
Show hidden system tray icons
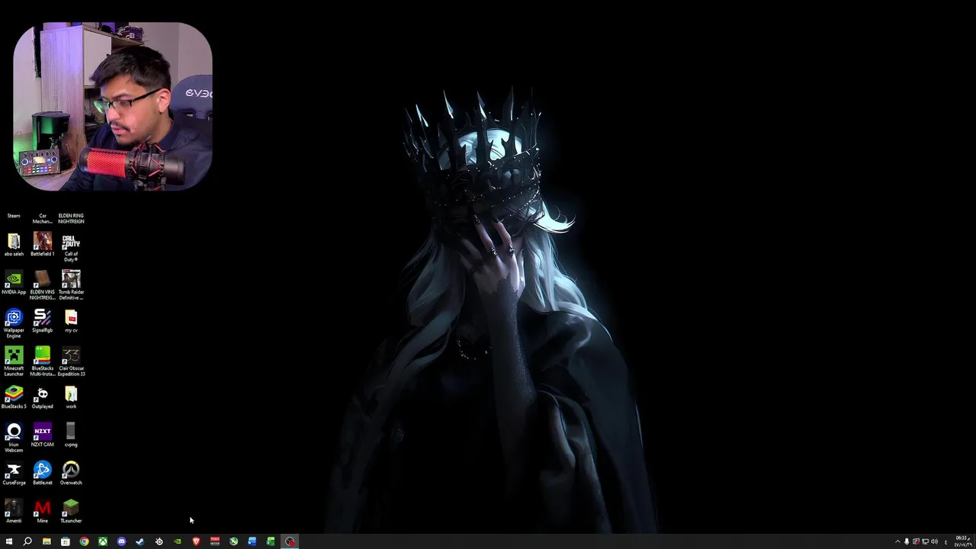click(897, 541)
